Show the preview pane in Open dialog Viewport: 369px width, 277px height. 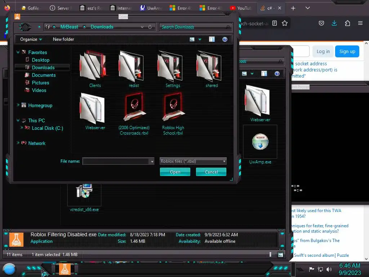(x=212, y=39)
